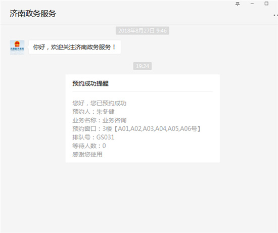Click the queue number GS031
278x233 pixels.
105,137
